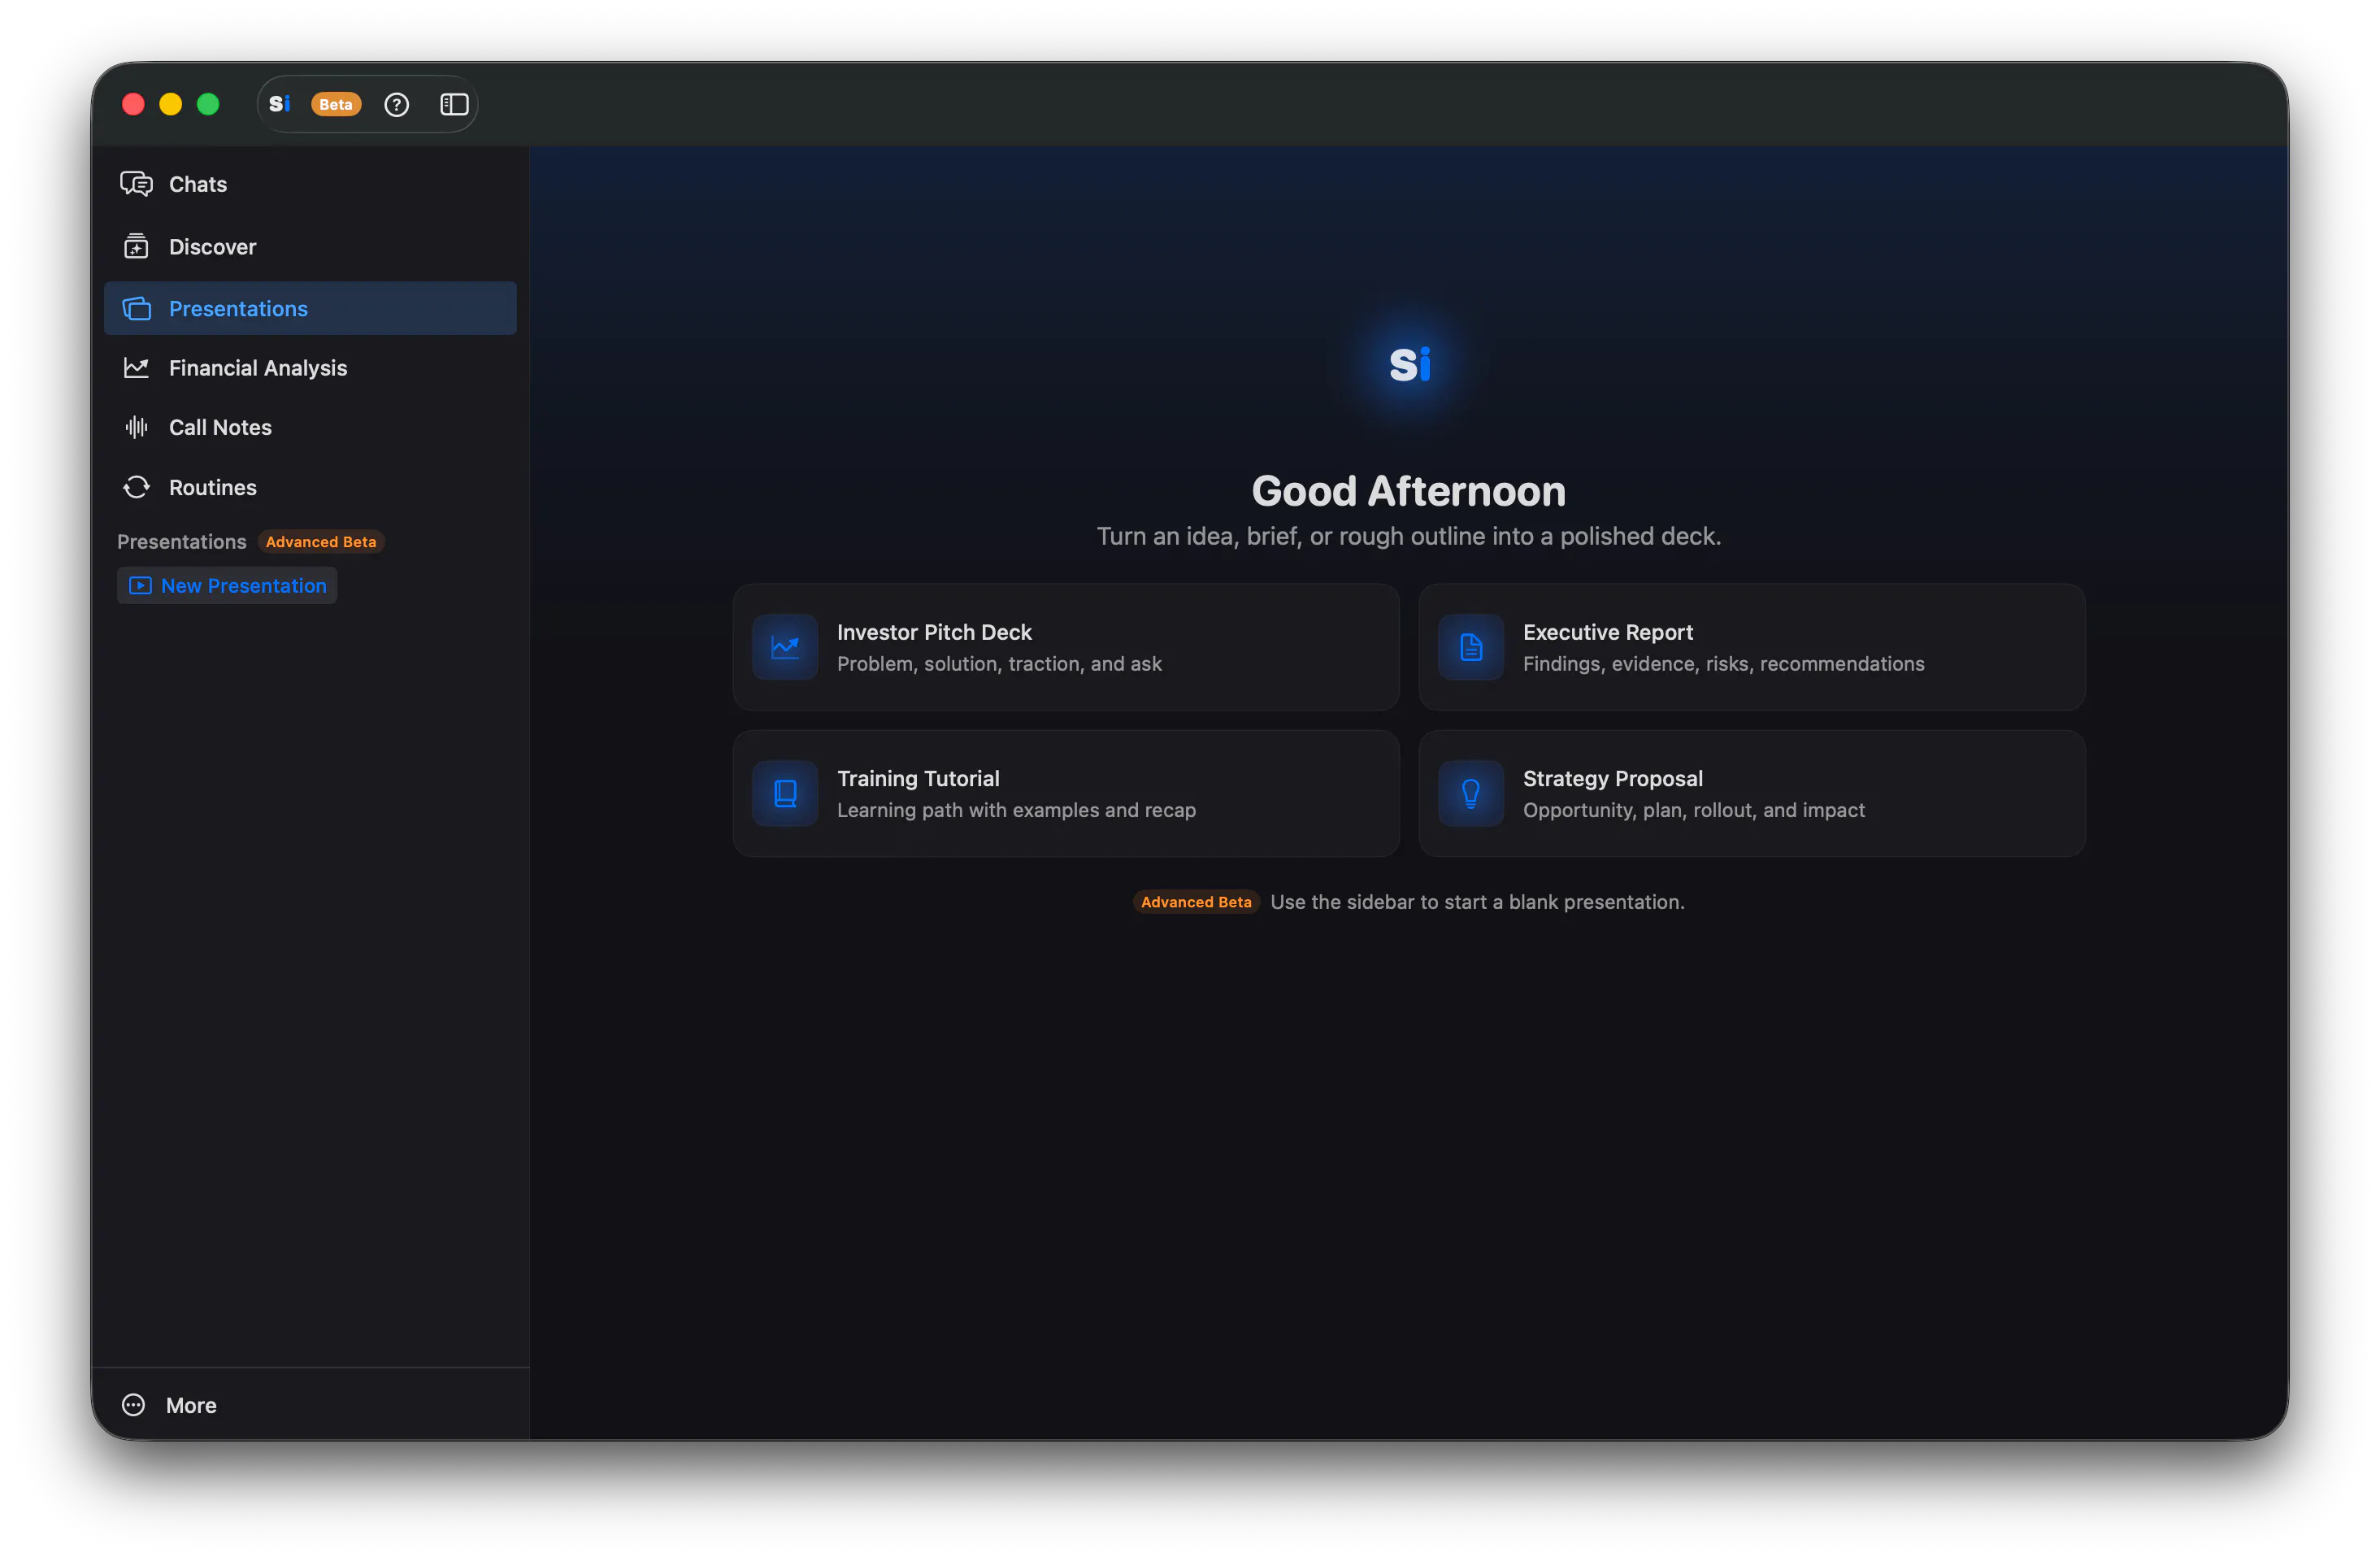The width and height of the screenshot is (2380, 1561).
Task: Open the More menu at sidebar bottom
Action: click(x=310, y=1405)
